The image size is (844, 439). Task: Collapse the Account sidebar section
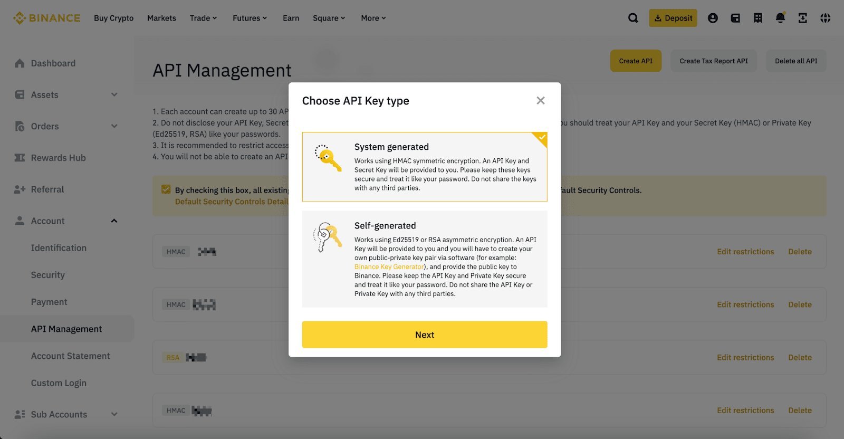[114, 221]
